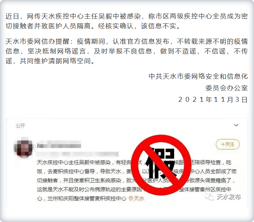Click the red prohibition 假 stamp
The height and width of the screenshot is (222, 254).
[161, 165]
